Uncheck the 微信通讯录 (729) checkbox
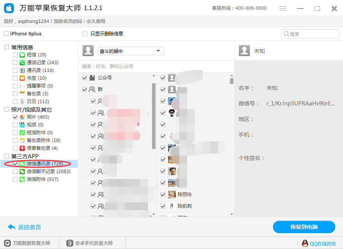343x249 pixels. tap(15, 164)
